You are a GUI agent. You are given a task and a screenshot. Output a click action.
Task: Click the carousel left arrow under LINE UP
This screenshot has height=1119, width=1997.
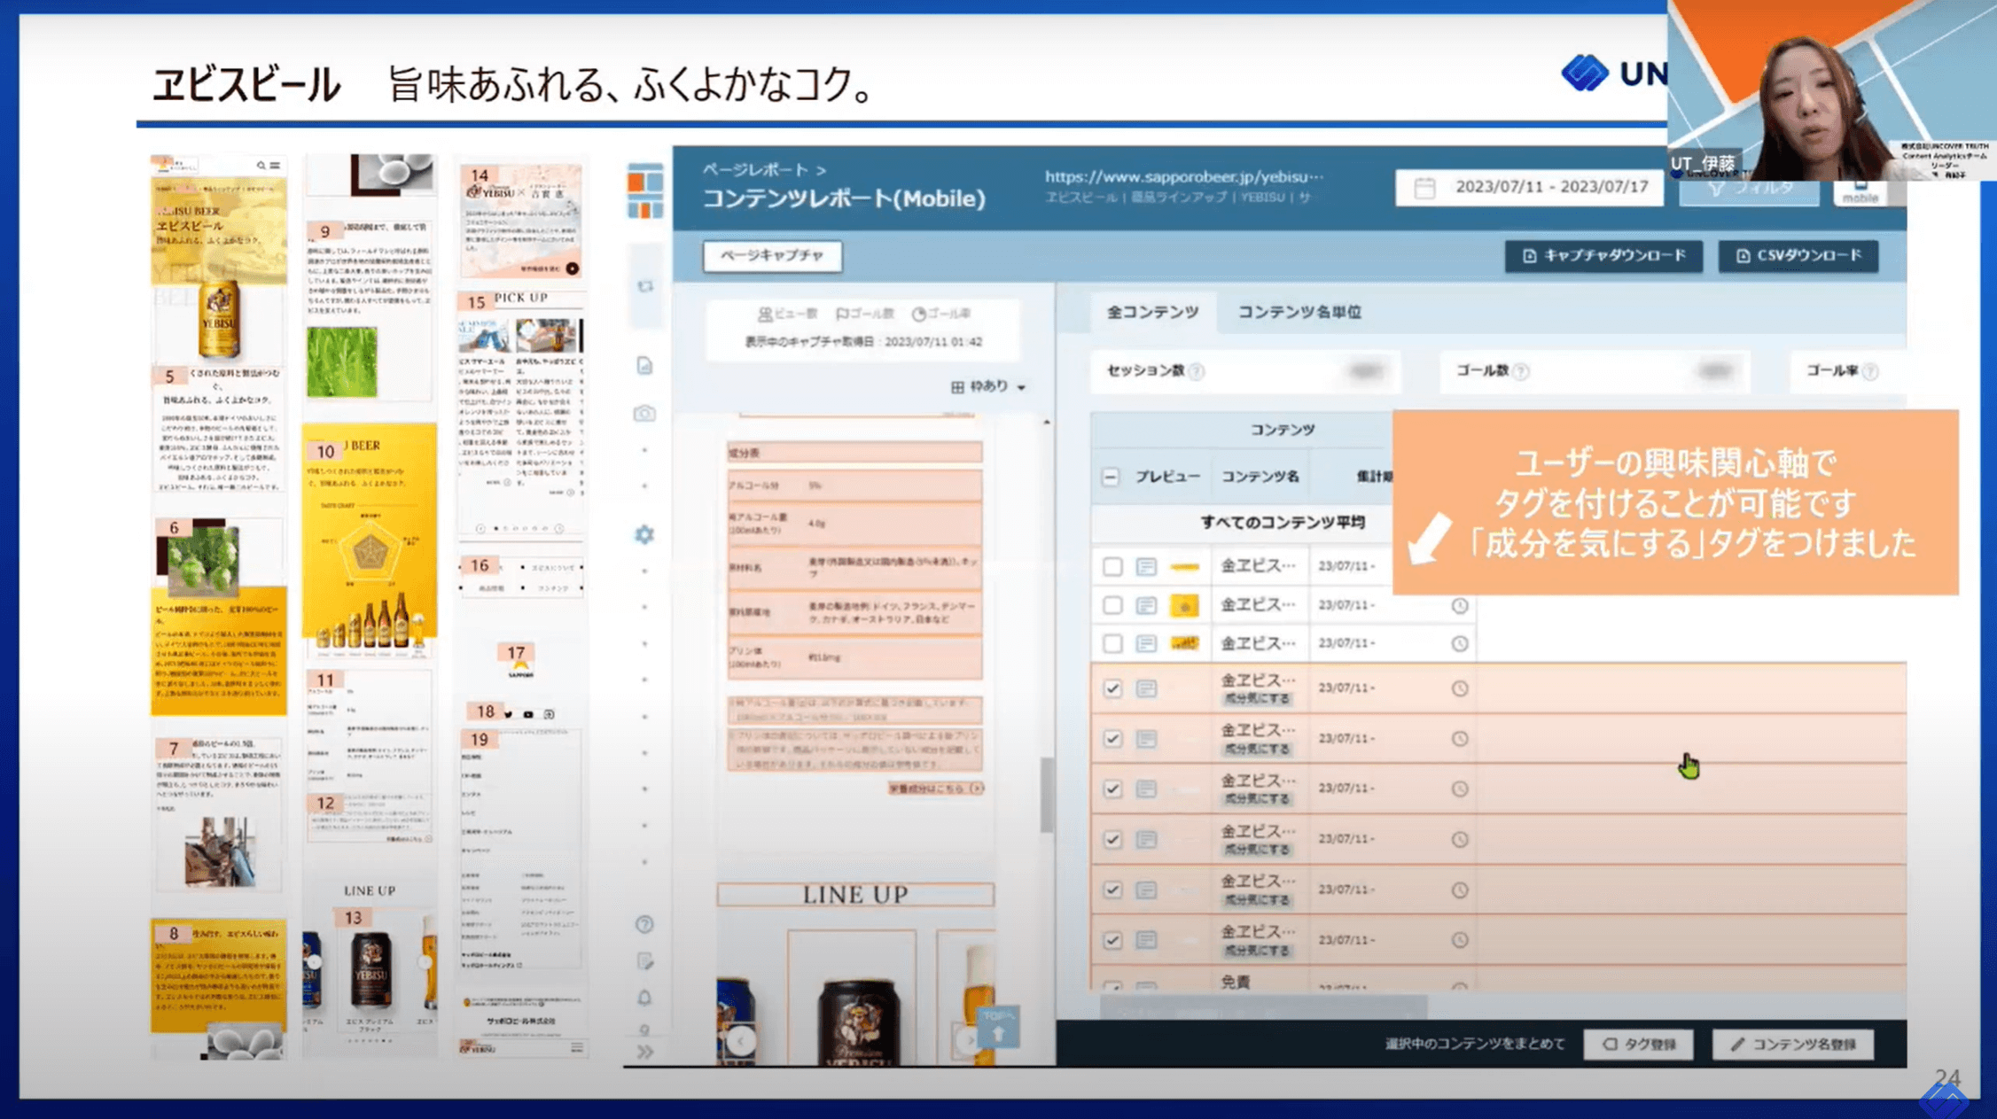click(x=741, y=1040)
